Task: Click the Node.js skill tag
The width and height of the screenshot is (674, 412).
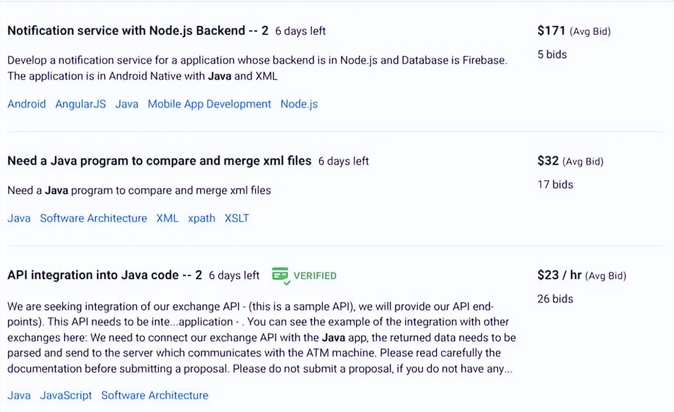Action: point(299,104)
